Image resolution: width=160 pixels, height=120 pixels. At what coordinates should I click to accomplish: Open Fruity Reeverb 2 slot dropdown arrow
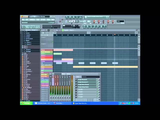click(76, 82)
